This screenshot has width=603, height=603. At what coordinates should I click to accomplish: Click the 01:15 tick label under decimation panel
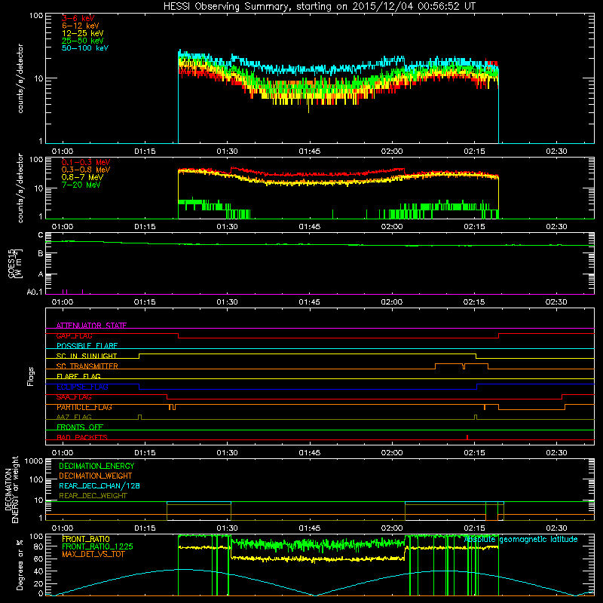click(x=145, y=528)
